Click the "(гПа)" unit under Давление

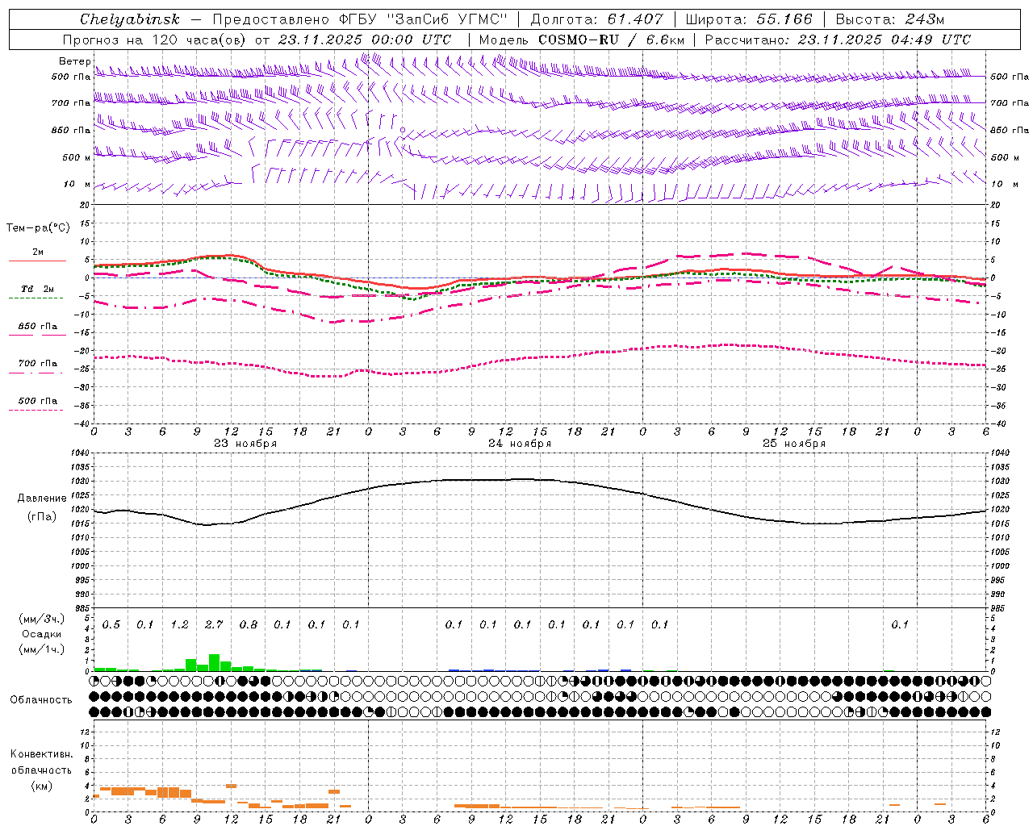click(x=42, y=516)
